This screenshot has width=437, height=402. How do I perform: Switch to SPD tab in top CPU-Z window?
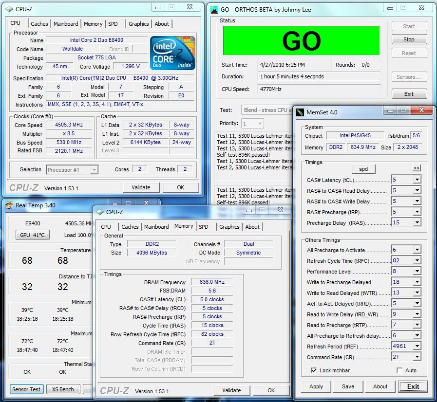coord(113,24)
